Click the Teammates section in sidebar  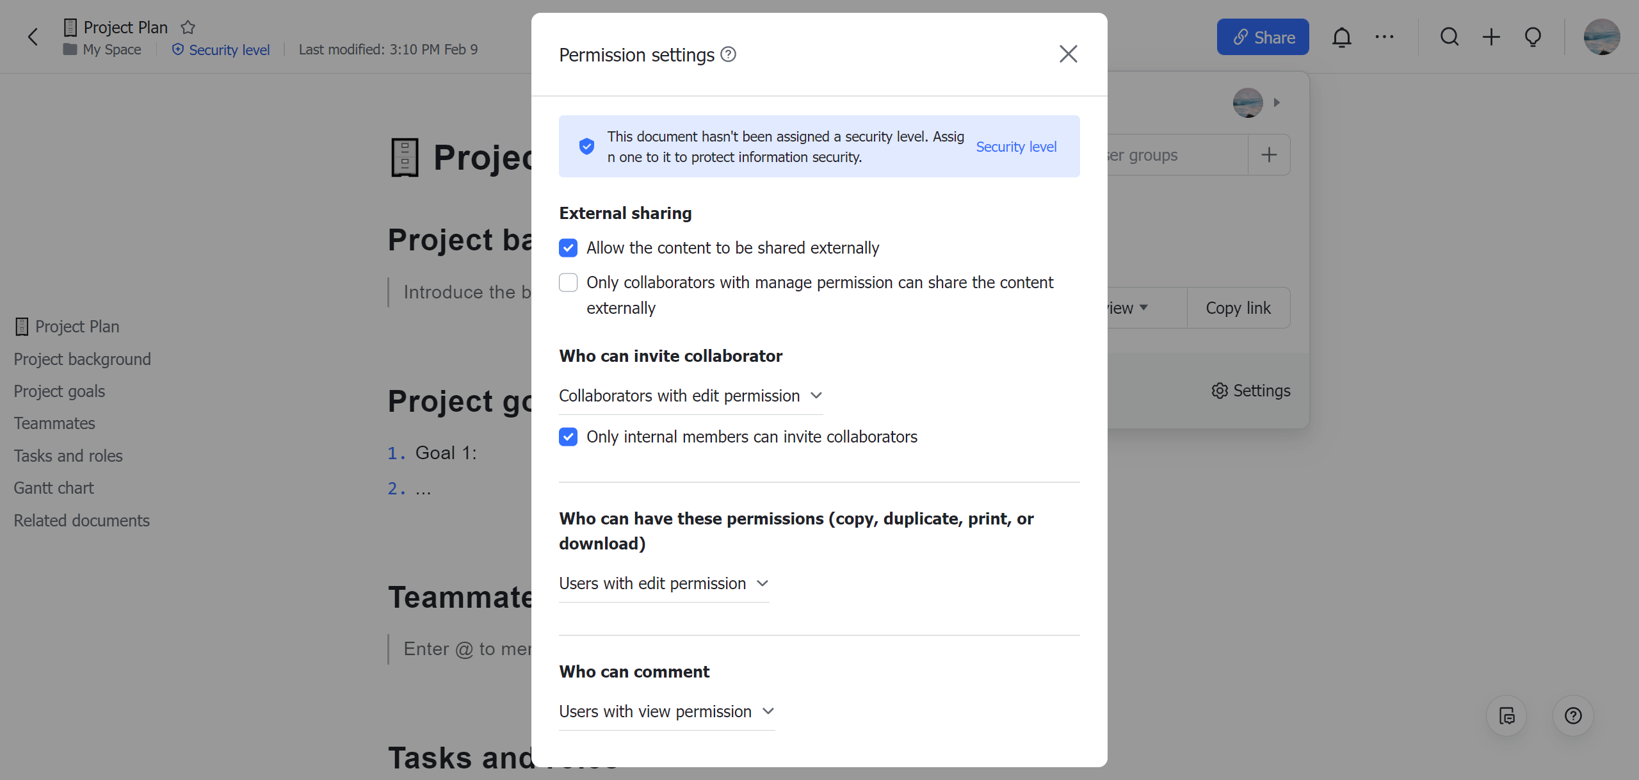[54, 423]
